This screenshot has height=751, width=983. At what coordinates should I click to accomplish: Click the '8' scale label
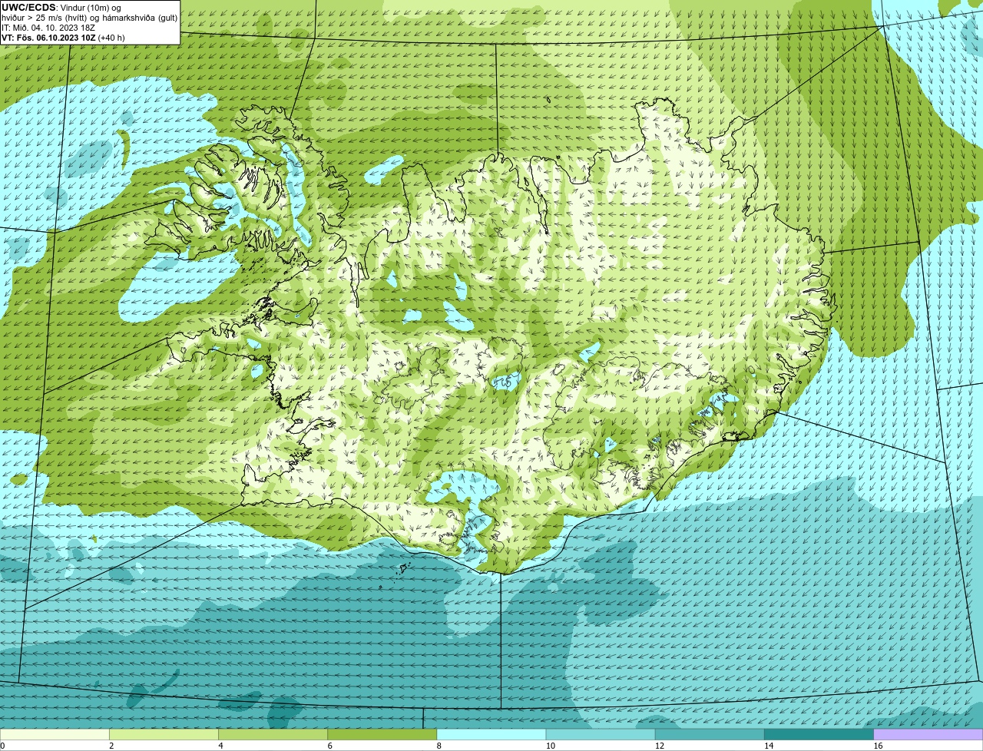(x=439, y=746)
